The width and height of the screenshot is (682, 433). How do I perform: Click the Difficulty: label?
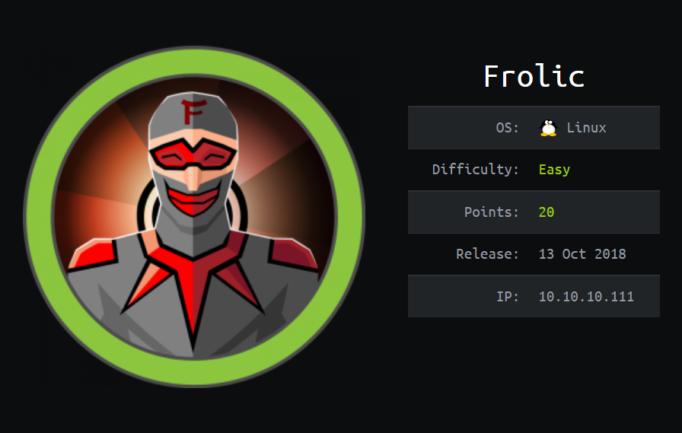pos(476,169)
